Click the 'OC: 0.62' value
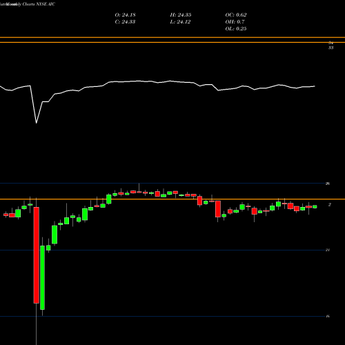 236,15
